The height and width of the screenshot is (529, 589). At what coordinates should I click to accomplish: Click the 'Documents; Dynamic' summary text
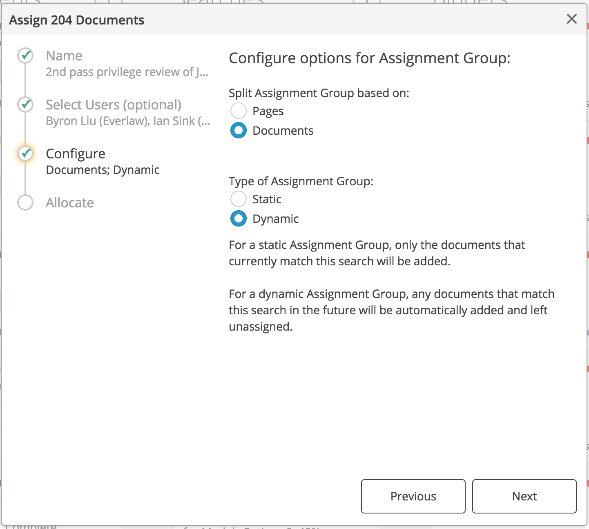tap(103, 170)
